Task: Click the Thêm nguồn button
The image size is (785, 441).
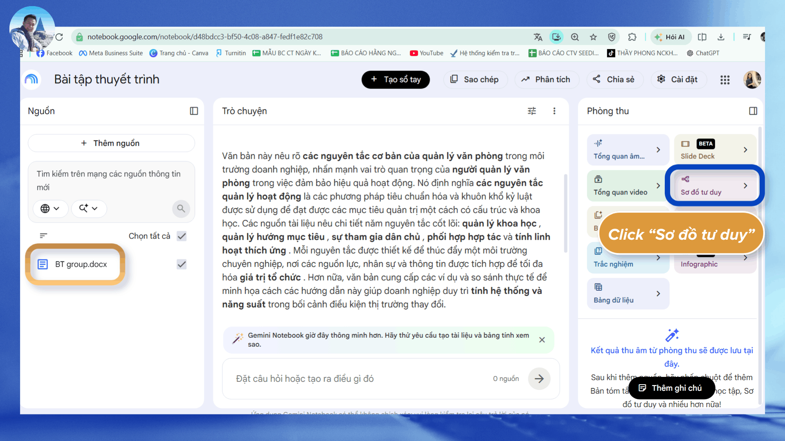Action: [111, 143]
